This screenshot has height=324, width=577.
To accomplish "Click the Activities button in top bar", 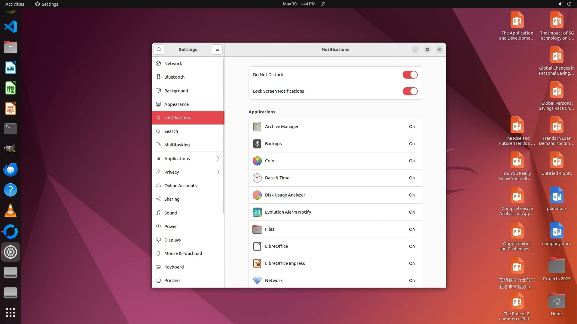I will click(x=15, y=4).
